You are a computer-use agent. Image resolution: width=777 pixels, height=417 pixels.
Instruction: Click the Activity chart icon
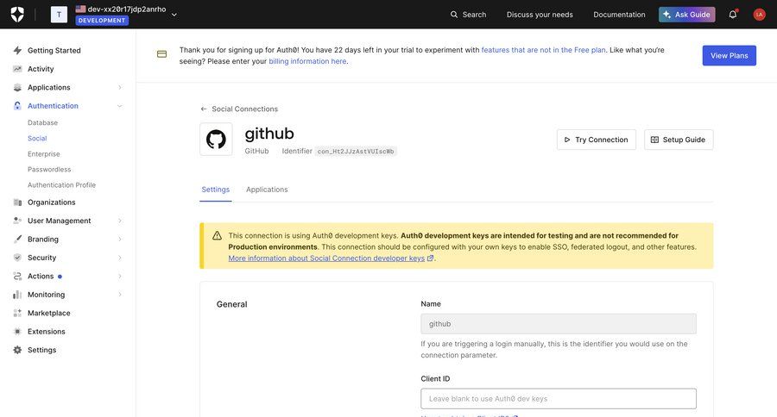coord(17,69)
